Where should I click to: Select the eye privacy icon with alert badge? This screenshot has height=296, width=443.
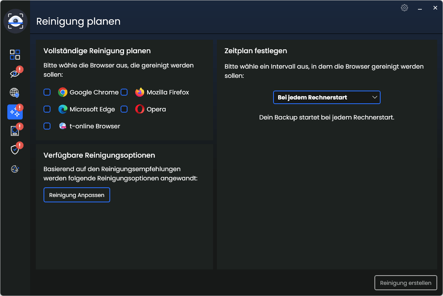point(14,73)
